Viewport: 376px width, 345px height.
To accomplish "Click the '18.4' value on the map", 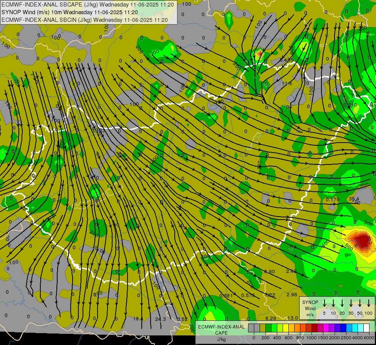I will click(x=138, y=319).
